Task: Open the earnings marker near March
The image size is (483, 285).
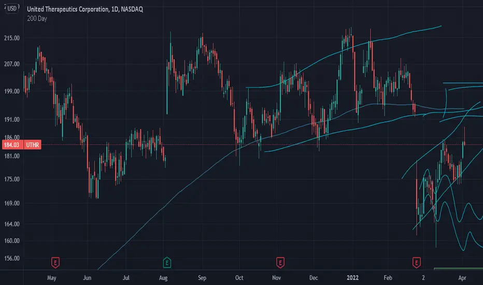Action: pos(417,263)
